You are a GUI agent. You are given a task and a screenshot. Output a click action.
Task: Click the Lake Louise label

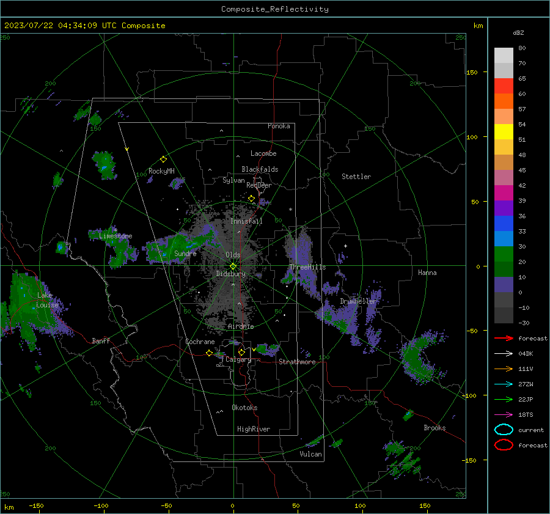47,300
